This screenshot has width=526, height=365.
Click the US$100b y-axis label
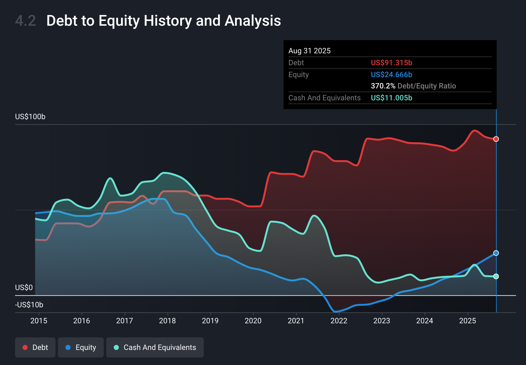(30, 117)
